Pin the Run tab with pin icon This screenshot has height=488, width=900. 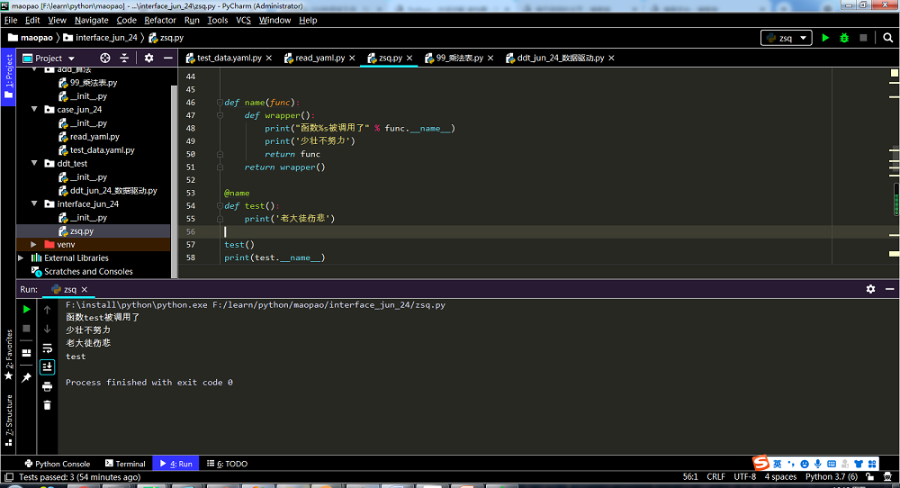tap(26, 377)
